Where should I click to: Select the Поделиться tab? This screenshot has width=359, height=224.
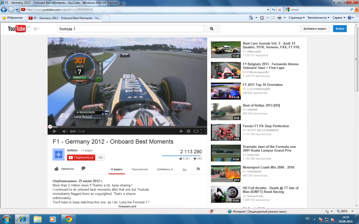140,169
